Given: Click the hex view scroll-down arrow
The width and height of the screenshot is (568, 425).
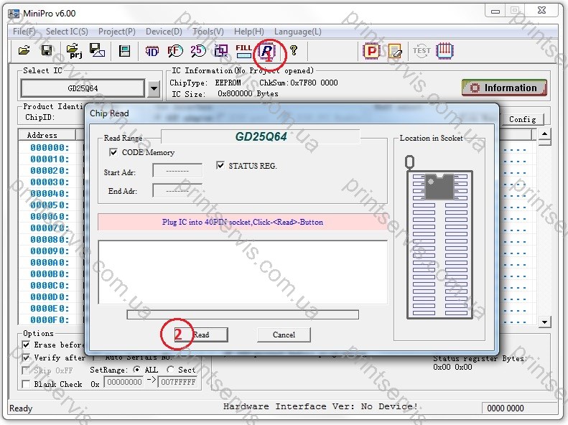Looking at the screenshot, I should [545, 322].
